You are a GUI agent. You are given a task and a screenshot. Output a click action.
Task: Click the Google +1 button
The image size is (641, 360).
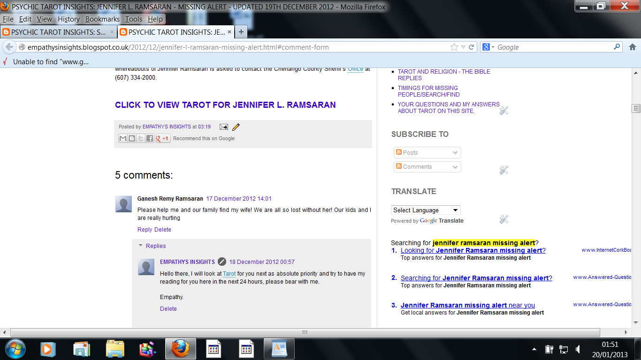163,138
